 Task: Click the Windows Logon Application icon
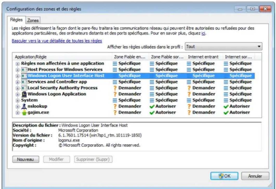coord(24,94)
